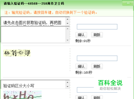Click the captcha input field above 剩余:160秒

[97, 58]
